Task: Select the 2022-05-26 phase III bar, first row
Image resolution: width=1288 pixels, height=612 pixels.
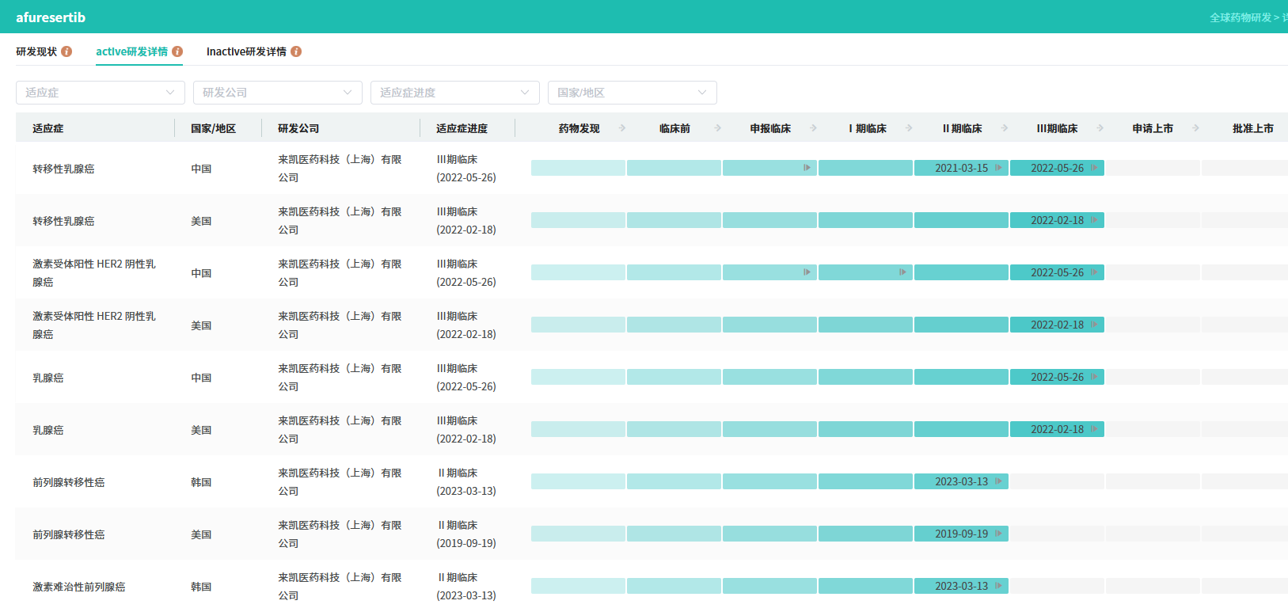Action: click(1056, 168)
